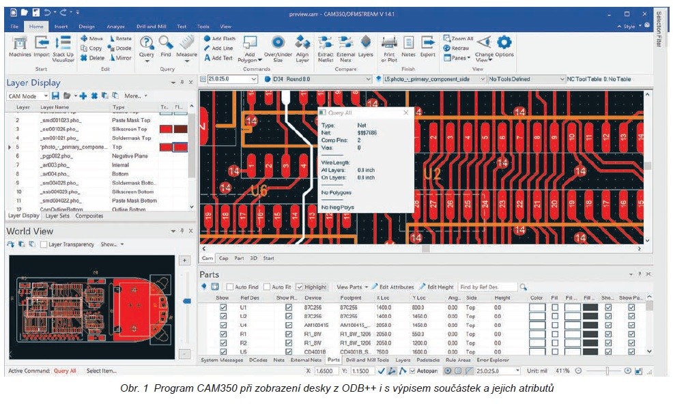
Task: Select the Copy tool
Action: (91, 48)
